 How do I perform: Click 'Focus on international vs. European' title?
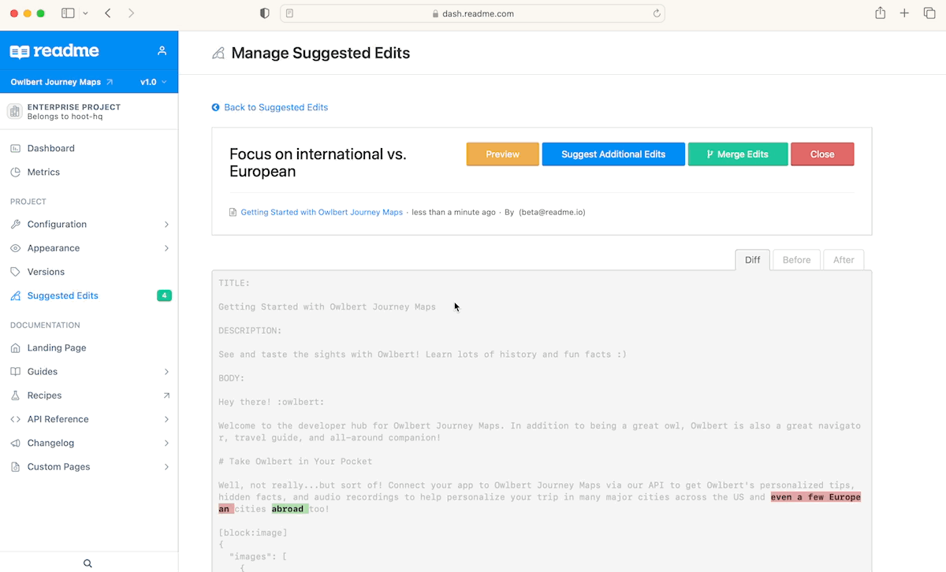318,163
